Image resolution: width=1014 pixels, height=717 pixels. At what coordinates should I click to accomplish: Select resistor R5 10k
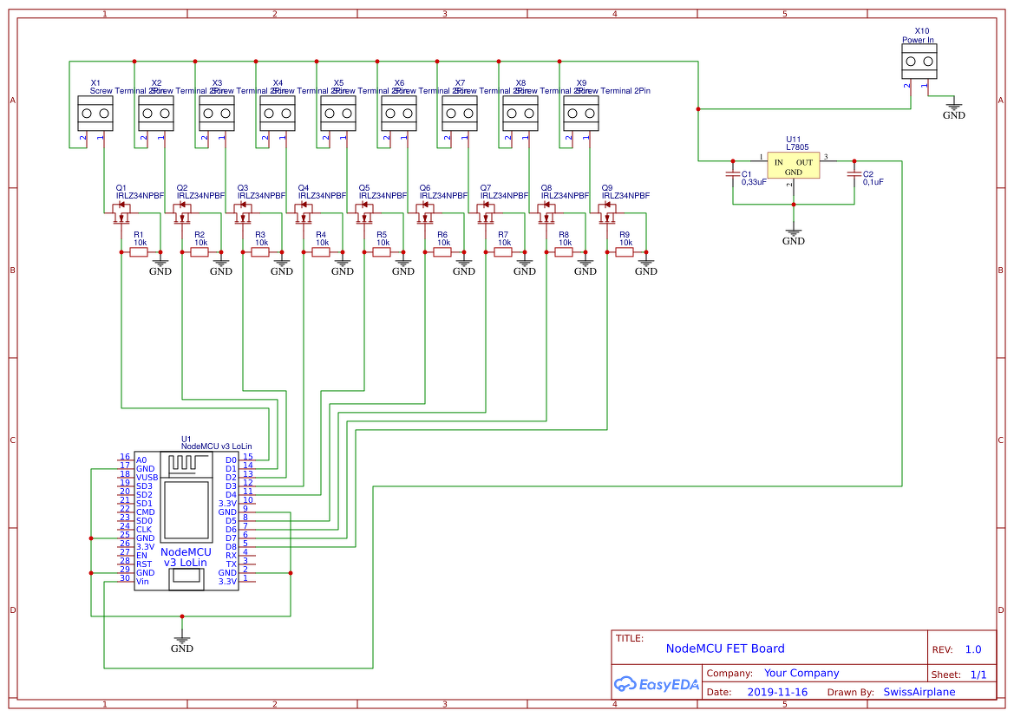click(383, 252)
